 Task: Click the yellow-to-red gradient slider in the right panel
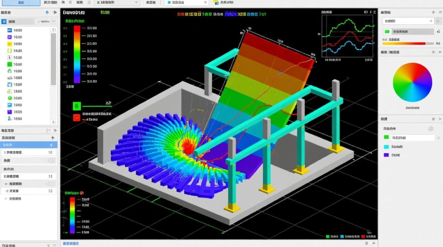[408, 43]
